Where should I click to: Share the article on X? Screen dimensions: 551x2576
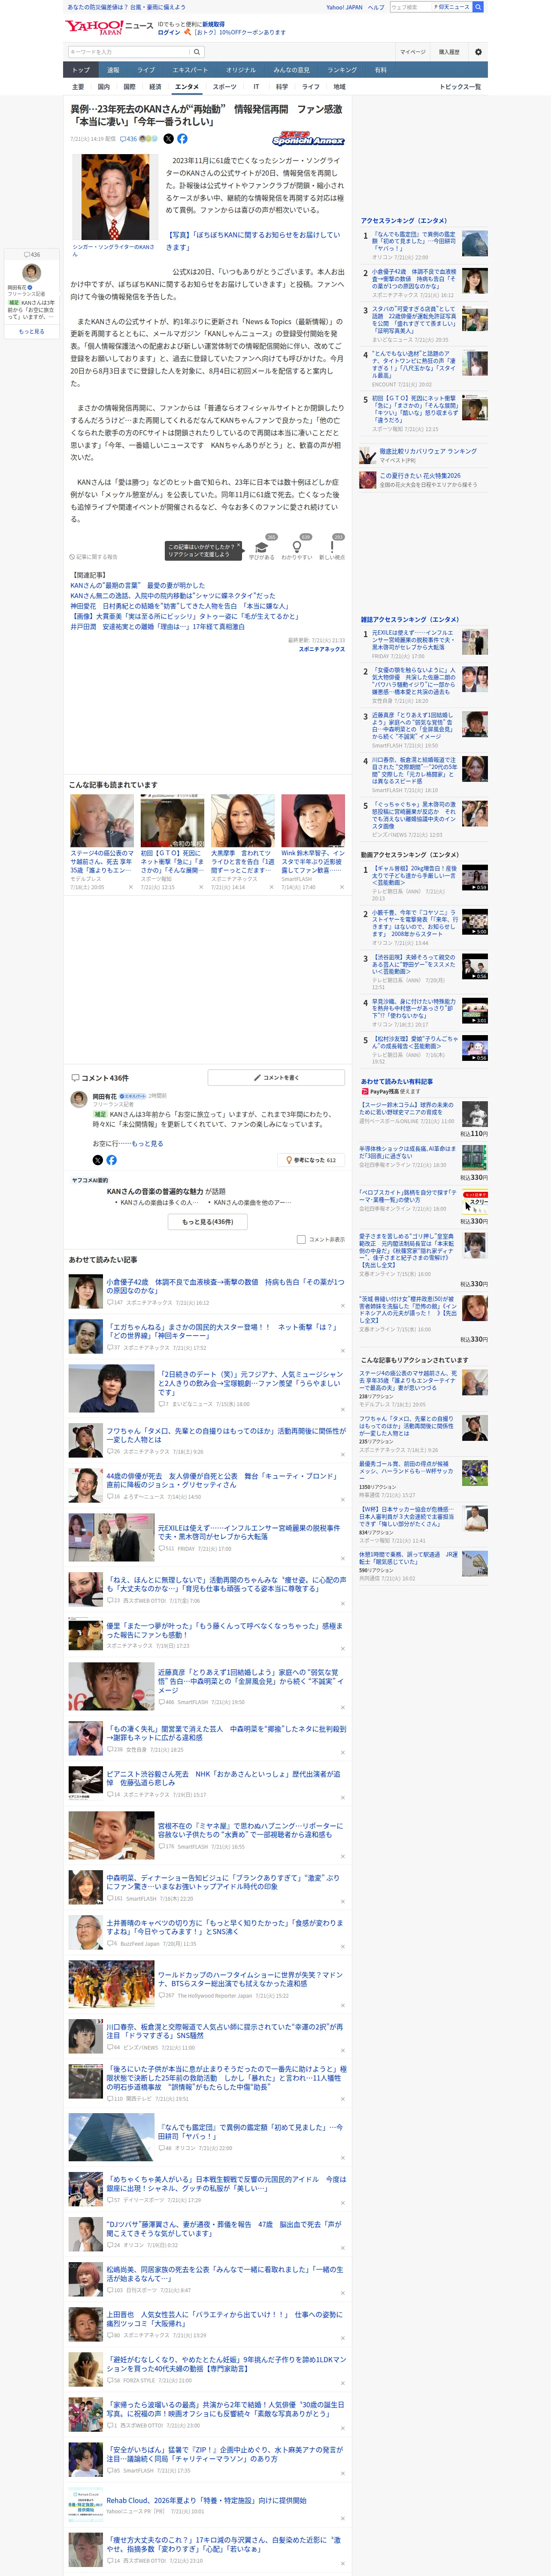(x=168, y=139)
